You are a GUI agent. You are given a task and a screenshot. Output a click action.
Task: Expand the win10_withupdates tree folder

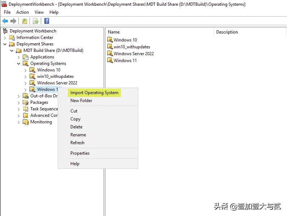click(x=25, y=77)
